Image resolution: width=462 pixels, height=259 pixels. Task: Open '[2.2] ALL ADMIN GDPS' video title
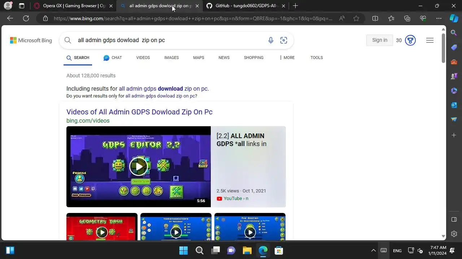coord(241,140)
